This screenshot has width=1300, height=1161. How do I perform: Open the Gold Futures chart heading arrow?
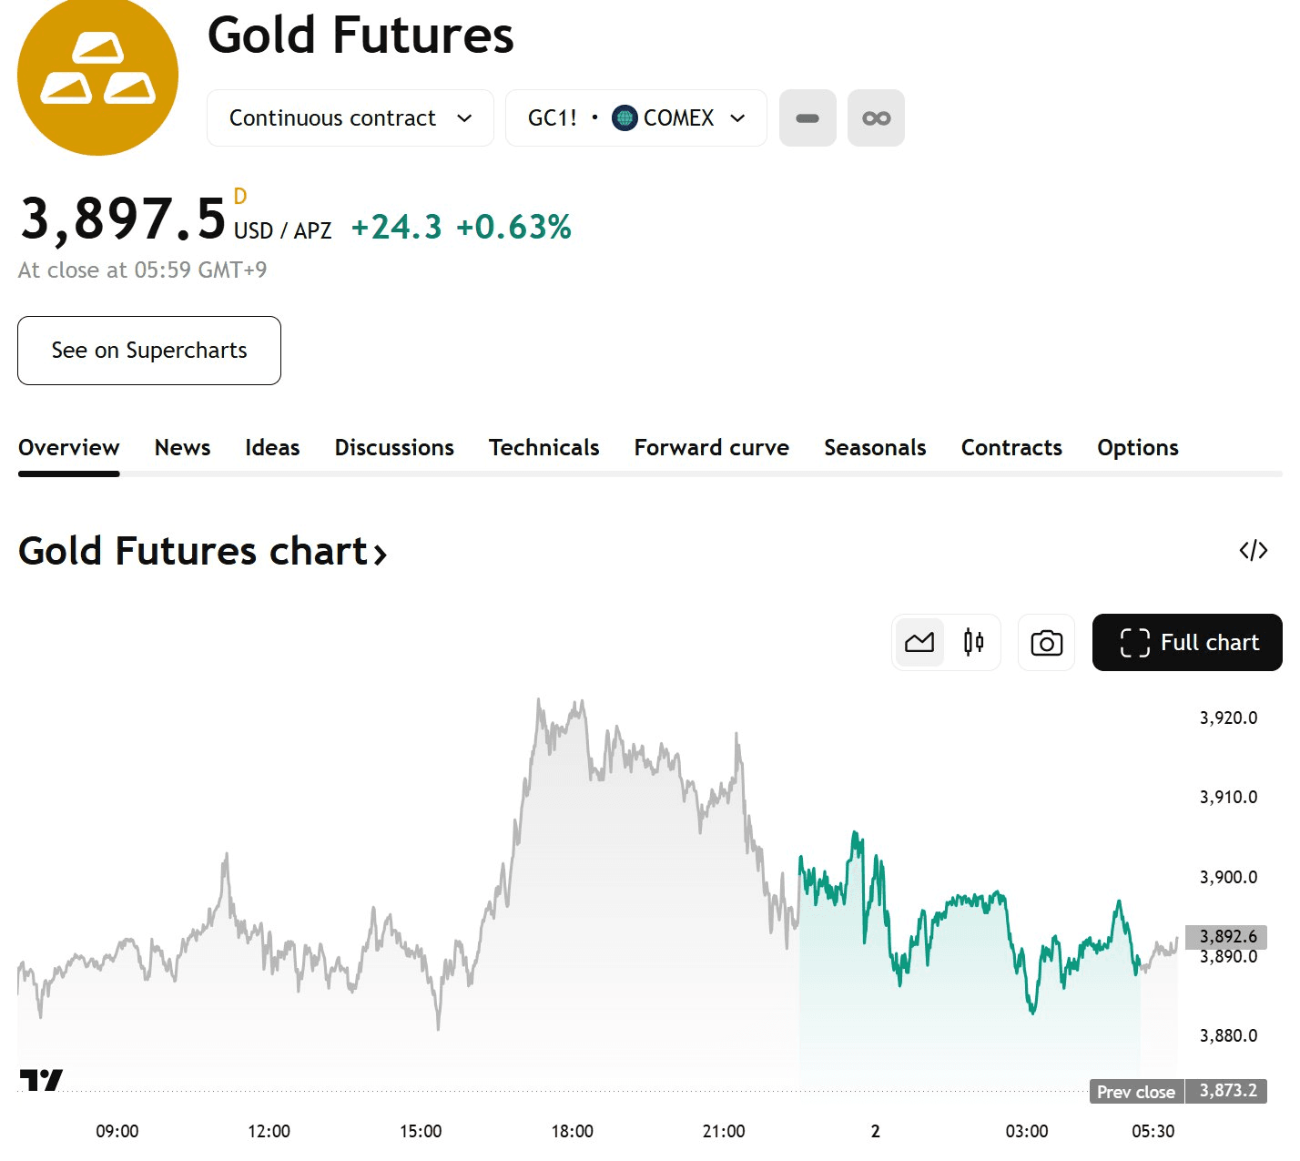point(380,553)
